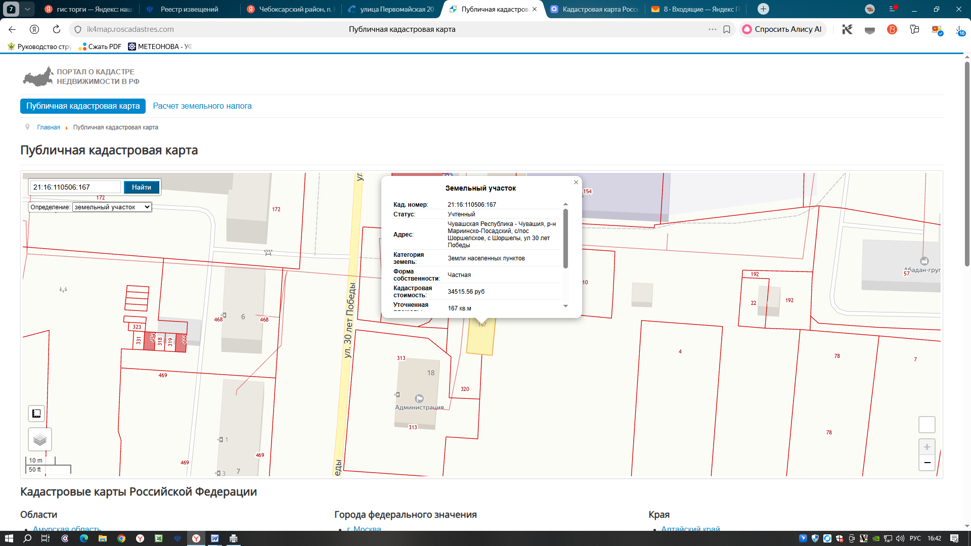Switch to Реестр извещений tab
The image size is (971, 546).
pyautogui.click(x=188, y=9)
